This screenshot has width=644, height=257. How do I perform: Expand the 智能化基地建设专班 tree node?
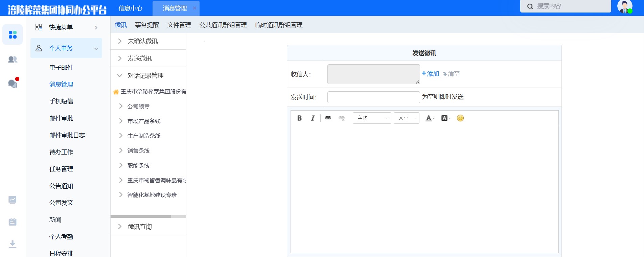pos(121,195)
